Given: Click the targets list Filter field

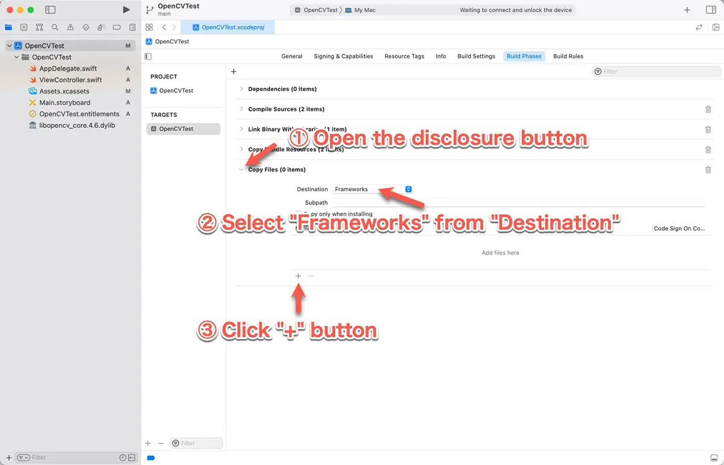Looking at the screenshot, I should tap(196, 443).
